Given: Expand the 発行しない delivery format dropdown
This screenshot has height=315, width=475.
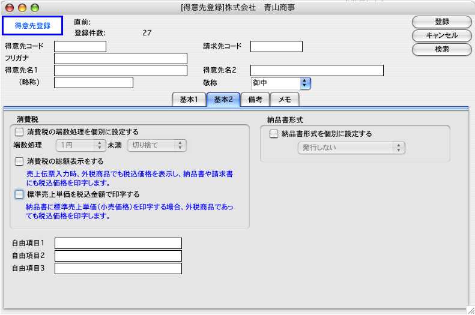Looking at the screenshot, I should [x=351, y=148].
